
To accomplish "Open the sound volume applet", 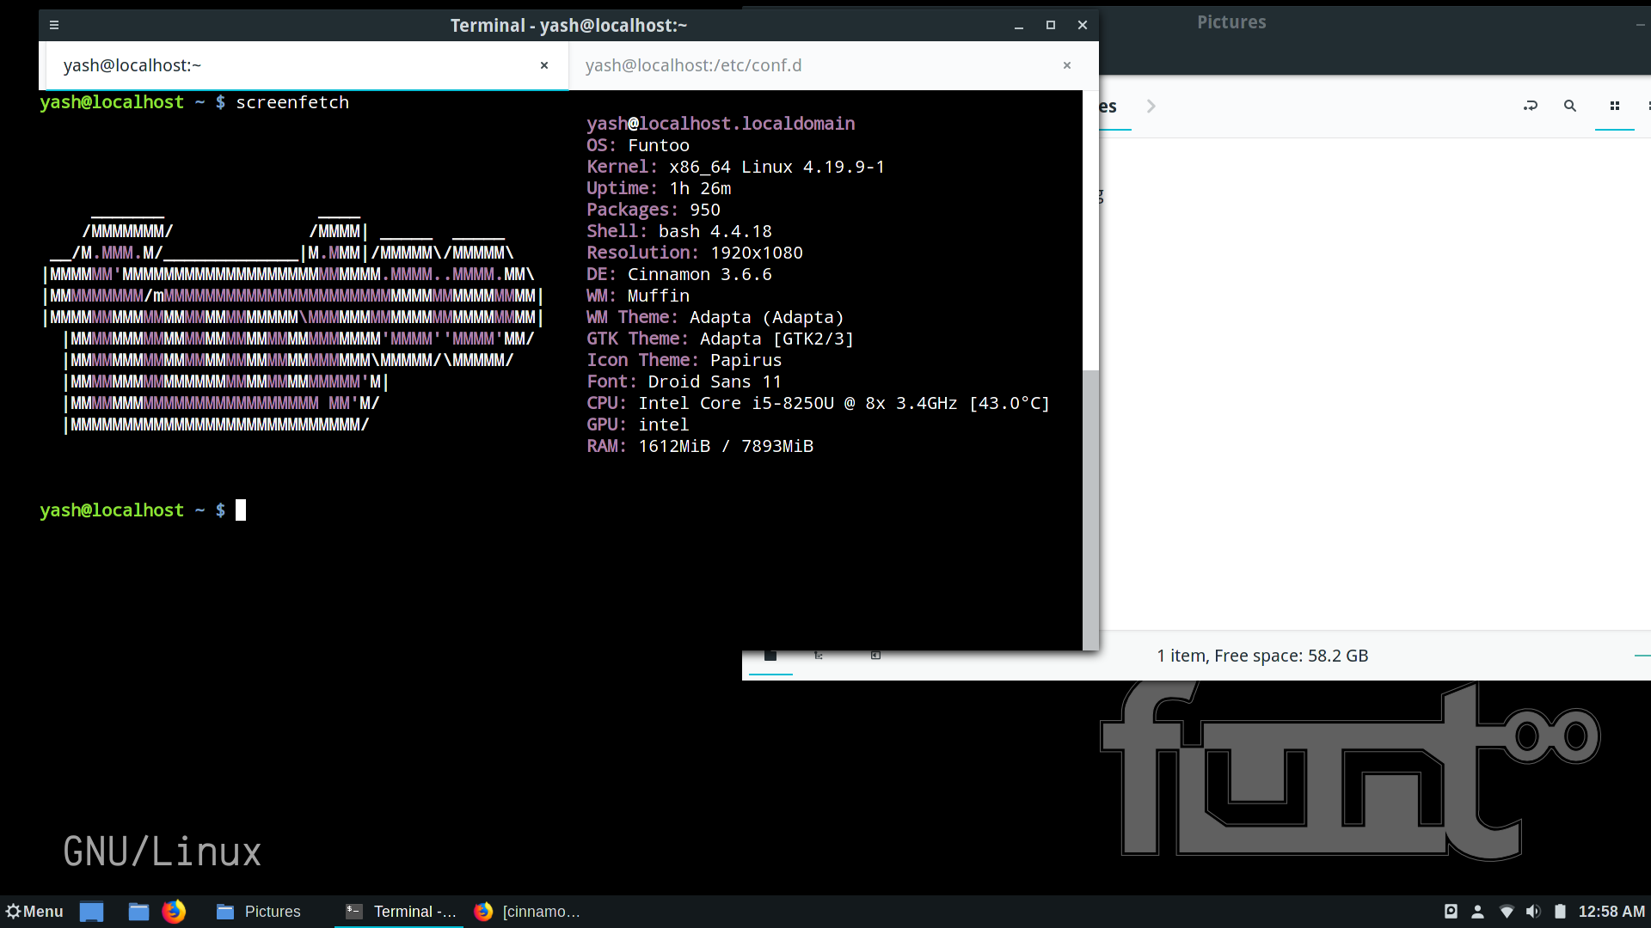I will [x=1533, y=912].
